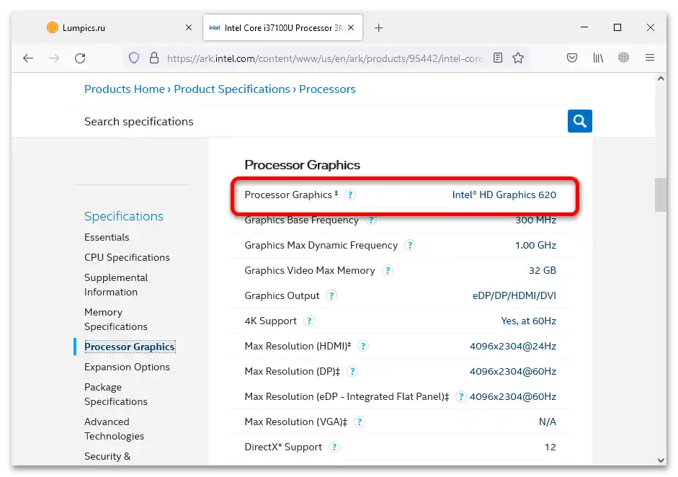
Task: Close the Lumpics.ru tab
Action: (x=189, y=27)
